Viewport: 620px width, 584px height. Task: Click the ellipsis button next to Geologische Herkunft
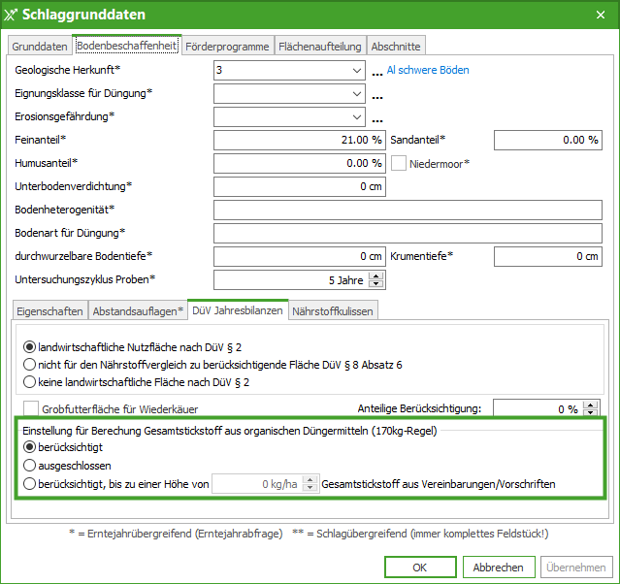(x=376, y=72)
